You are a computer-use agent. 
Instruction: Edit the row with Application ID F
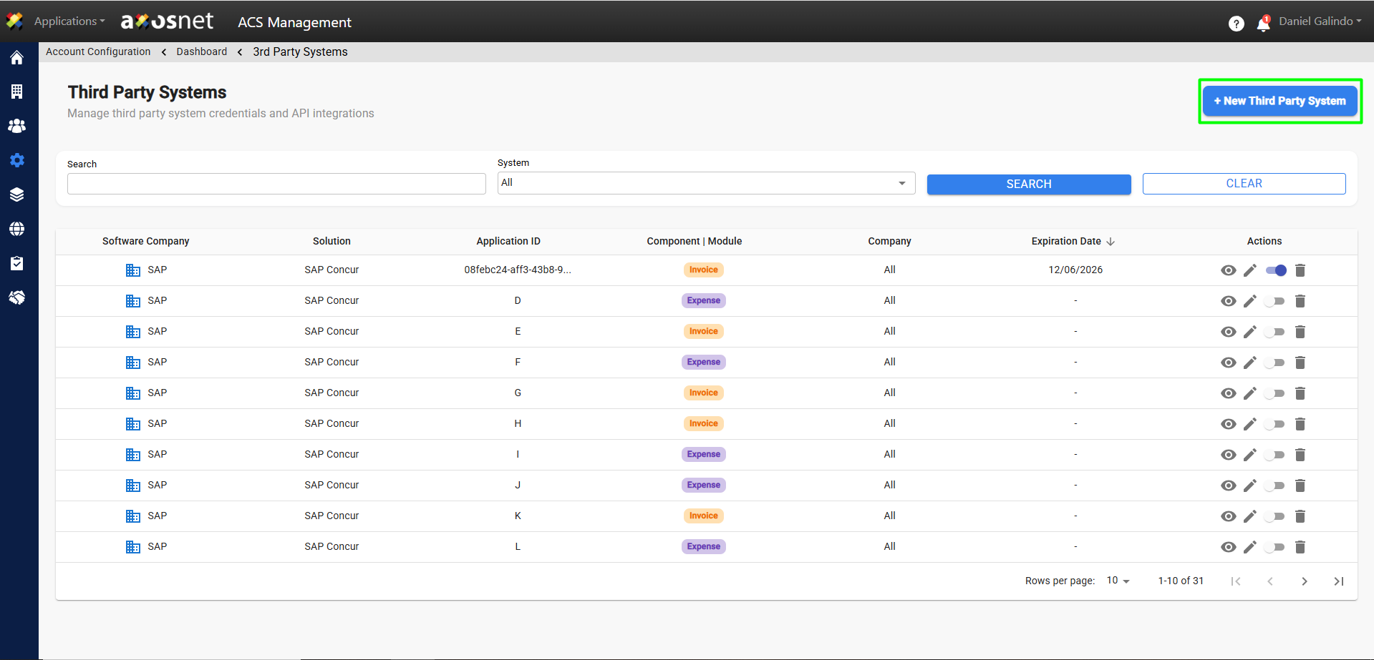1249,363
